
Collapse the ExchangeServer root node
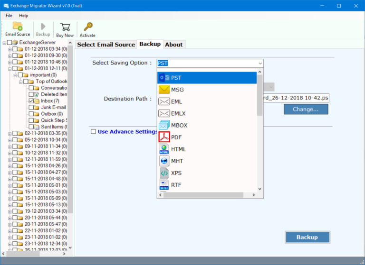[4, 43]
